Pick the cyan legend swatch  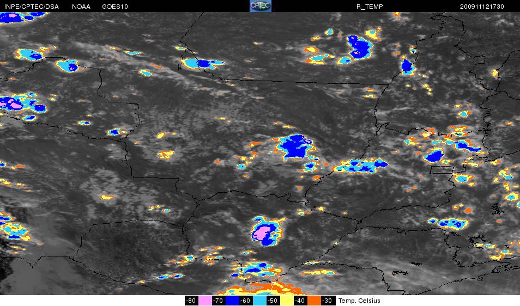(259, 301)
